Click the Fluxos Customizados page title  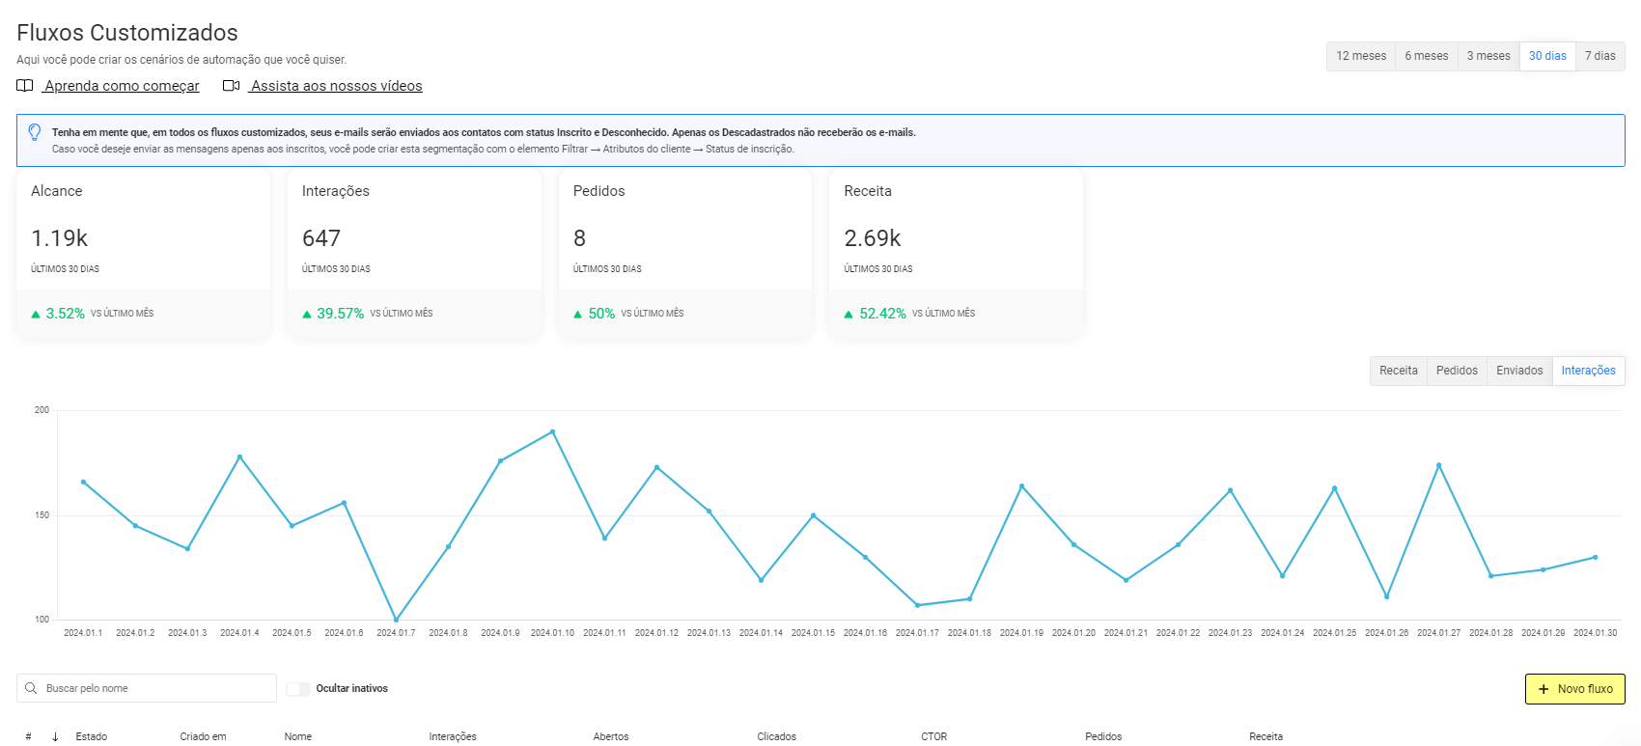click(x=127, y=33)
